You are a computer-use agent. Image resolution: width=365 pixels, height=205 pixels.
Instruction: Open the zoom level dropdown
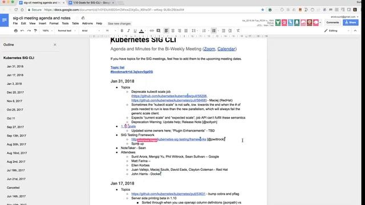coord(47,31)
